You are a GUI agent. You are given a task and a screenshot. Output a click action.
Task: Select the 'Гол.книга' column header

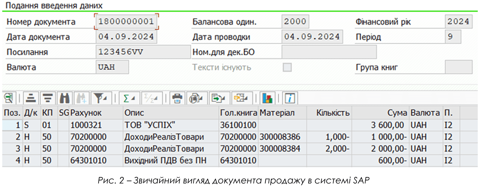pos(238,113)
